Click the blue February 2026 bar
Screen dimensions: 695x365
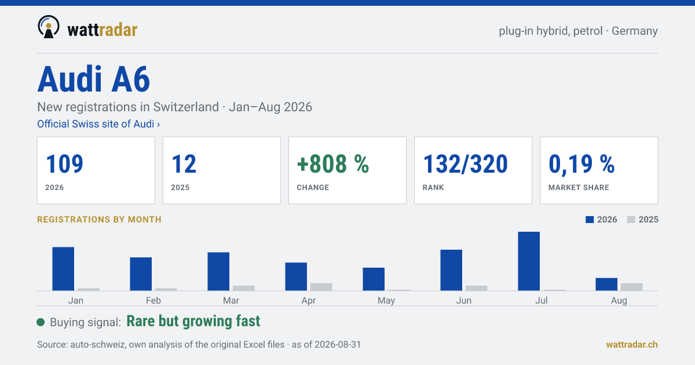141,274
